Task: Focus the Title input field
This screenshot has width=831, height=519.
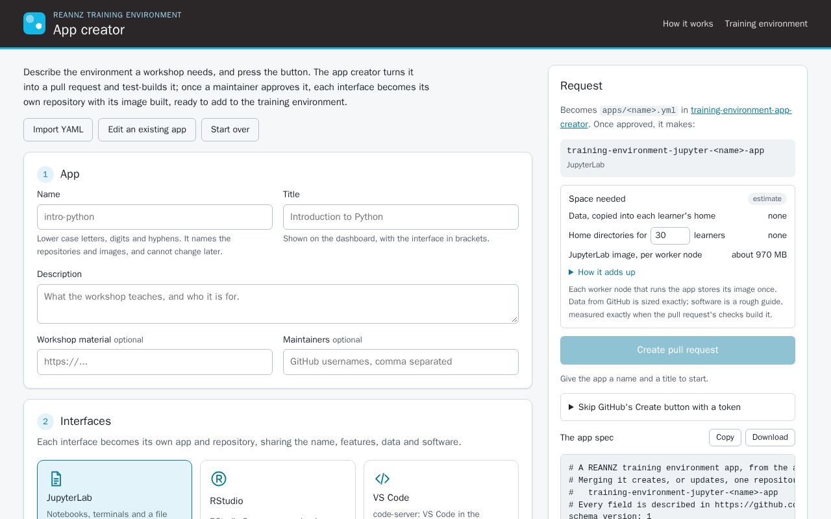Action: 401,217
